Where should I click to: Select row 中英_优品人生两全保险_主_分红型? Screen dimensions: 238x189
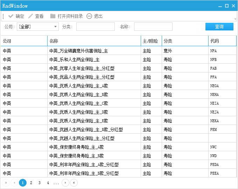(119, 77)
